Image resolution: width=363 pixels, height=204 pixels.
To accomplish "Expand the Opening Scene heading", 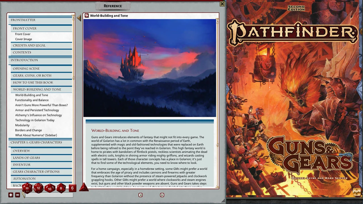I will [x=41, y=69].
